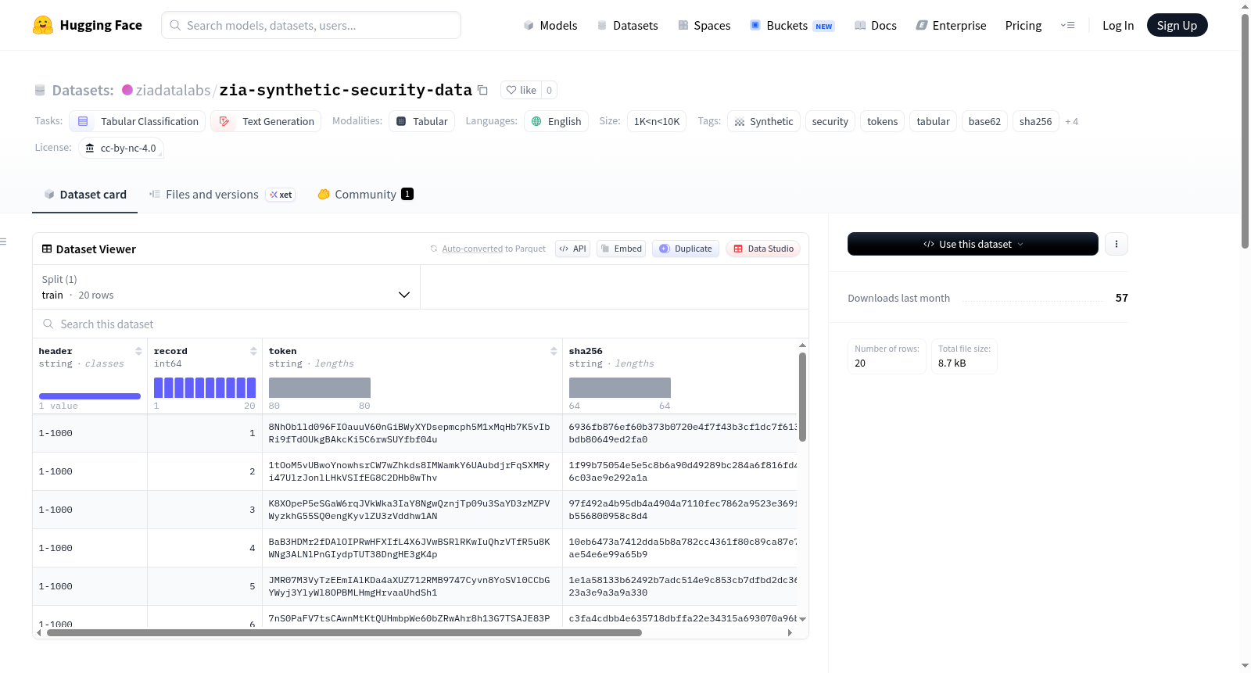Go to Datasets in the top navigation

(627, 25)
